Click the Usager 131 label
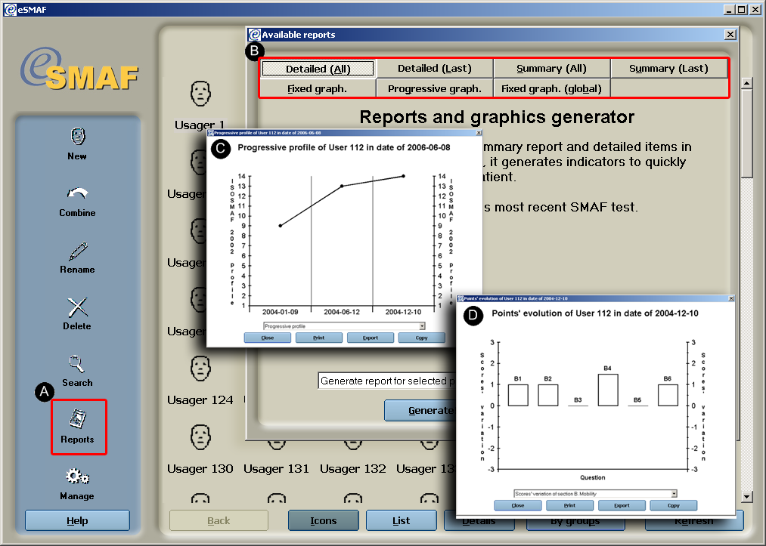Screen dimensions: 766x546 (x=277, y=469)
